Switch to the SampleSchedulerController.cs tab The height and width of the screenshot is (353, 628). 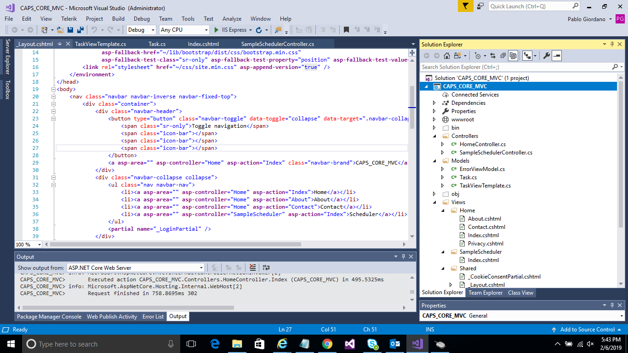[x=277, y=44]
